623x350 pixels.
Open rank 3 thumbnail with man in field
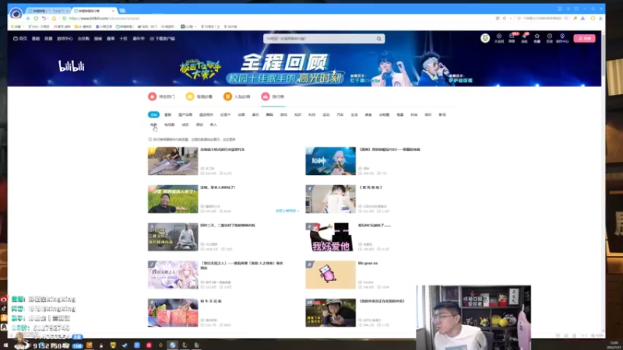tap(173, 199)
